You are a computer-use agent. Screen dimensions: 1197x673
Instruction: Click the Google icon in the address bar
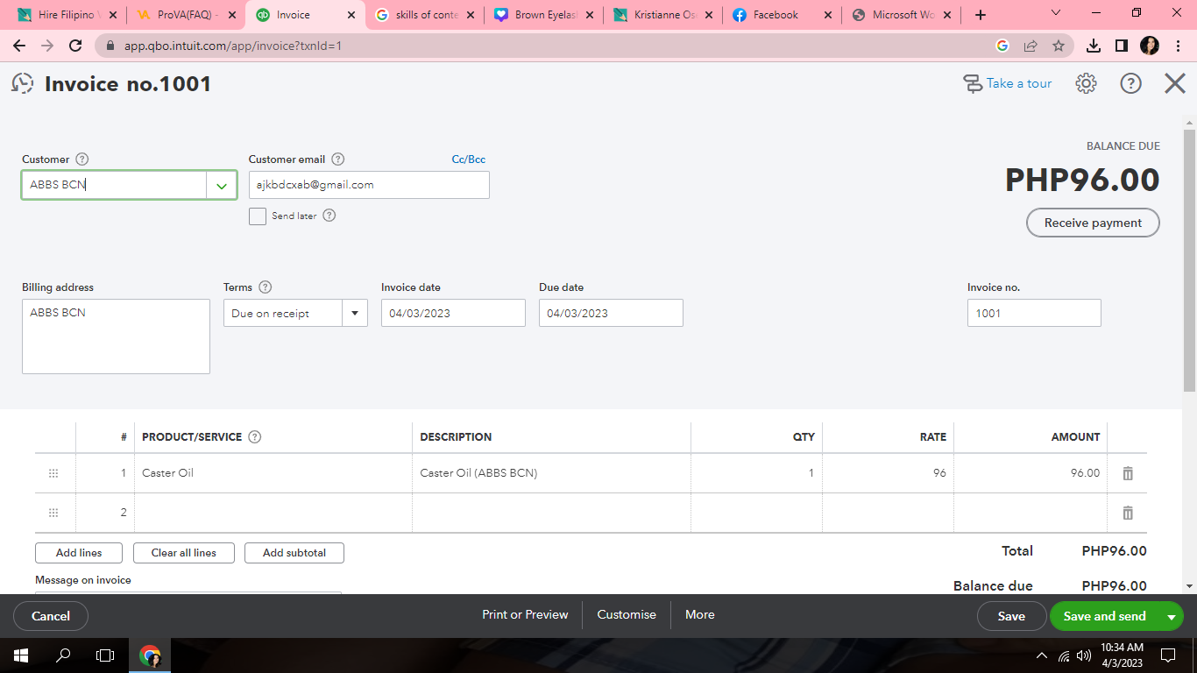click(1002, 46)
